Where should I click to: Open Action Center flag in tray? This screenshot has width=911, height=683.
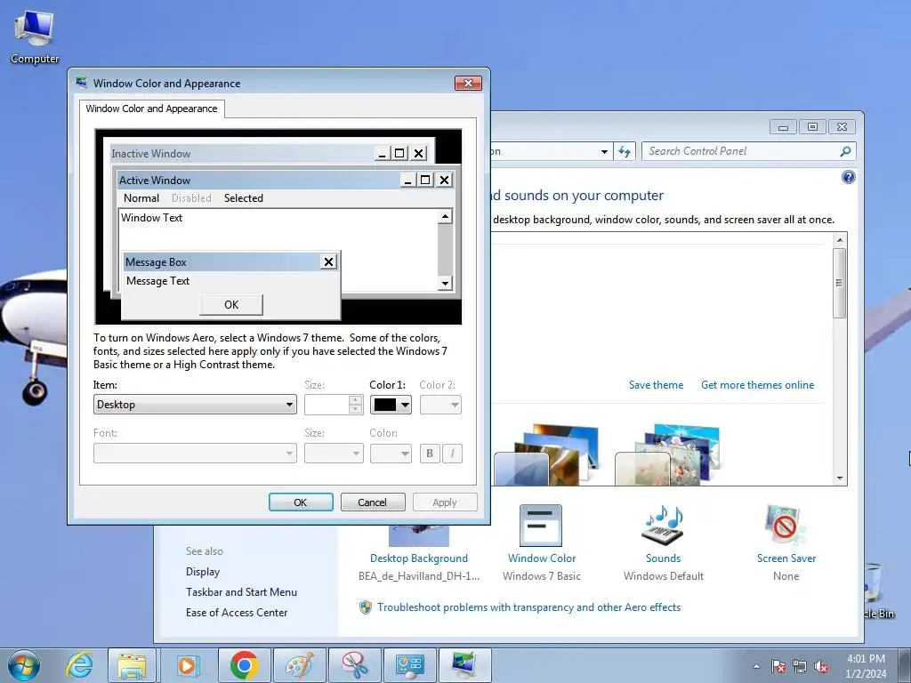pyautogui.click(x=778, y=666)
